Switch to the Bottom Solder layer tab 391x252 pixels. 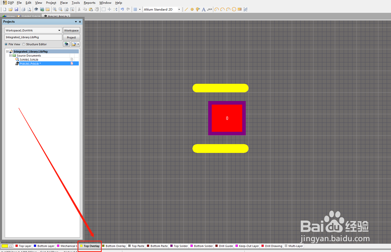[x=202, y=246]
